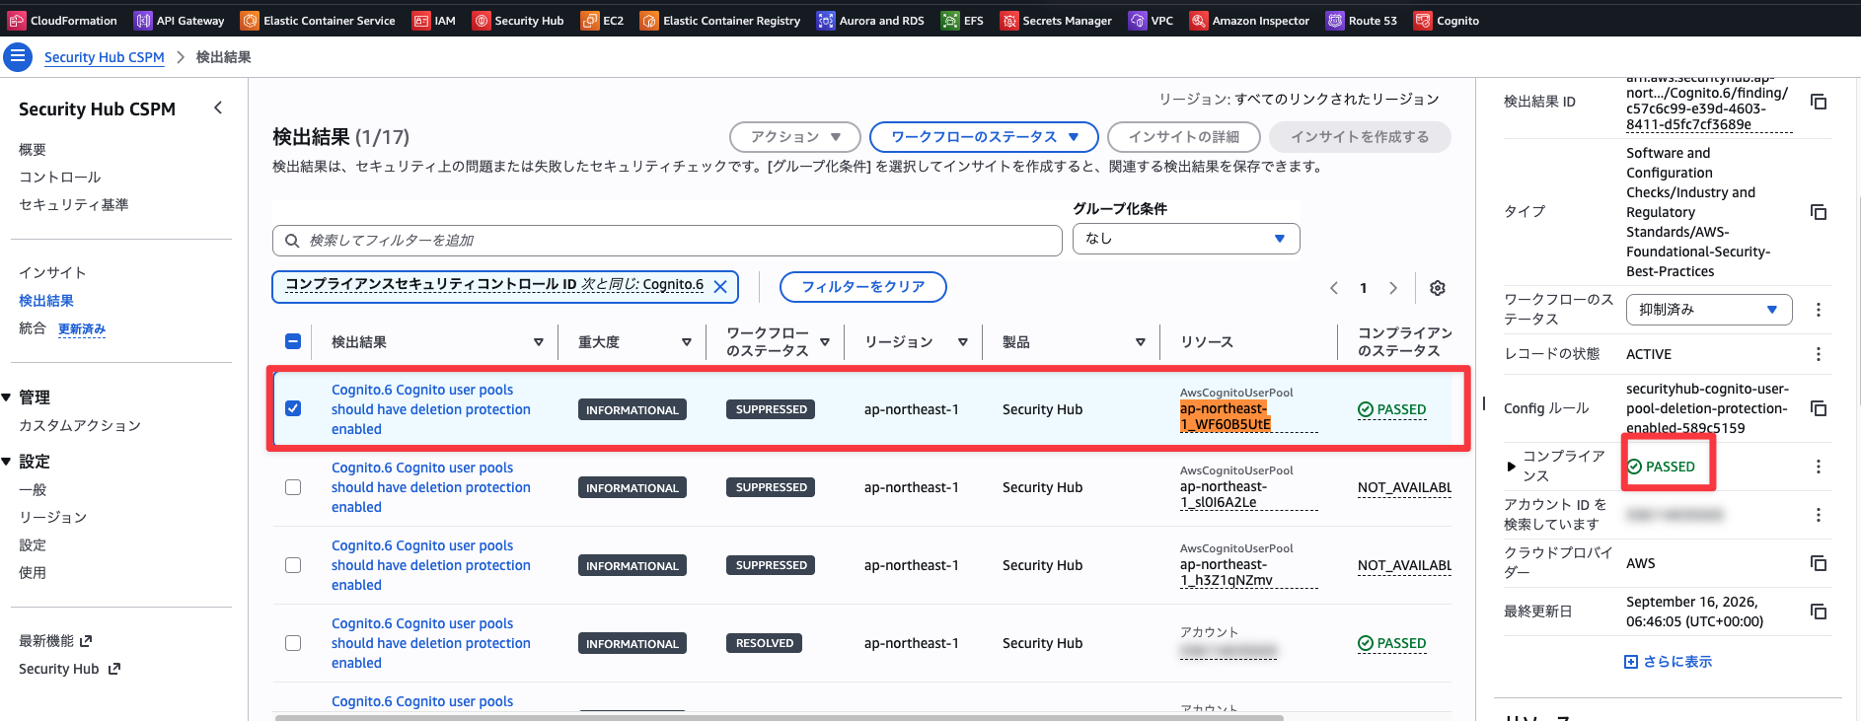Check the h3Z1qNZmv finding row checkbox
Image resolution: width=1861 pixels, height=721 pixels.
(x=293, y=565)
